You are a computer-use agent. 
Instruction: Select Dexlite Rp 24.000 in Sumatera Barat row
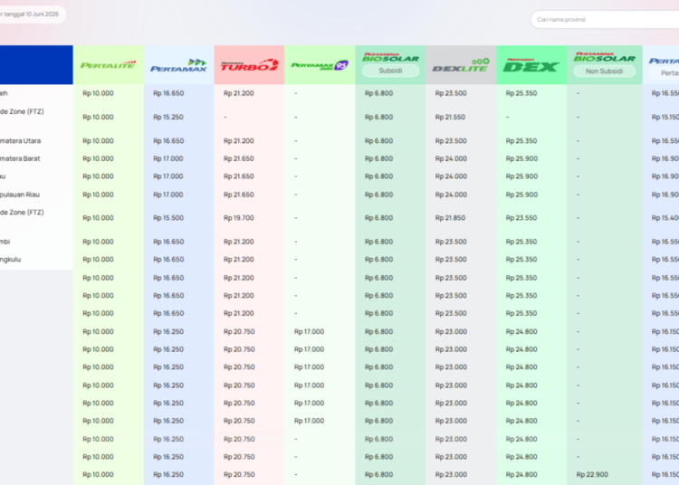tap(451, 158)
